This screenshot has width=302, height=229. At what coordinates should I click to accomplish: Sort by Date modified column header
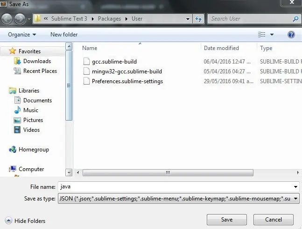click(221, 48)
